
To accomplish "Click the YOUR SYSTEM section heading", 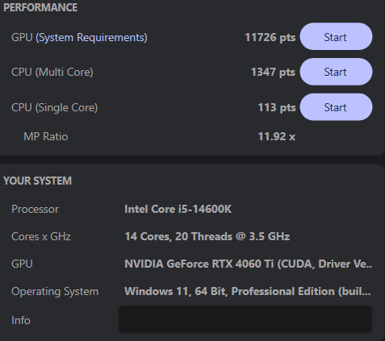I will (38, 181).
